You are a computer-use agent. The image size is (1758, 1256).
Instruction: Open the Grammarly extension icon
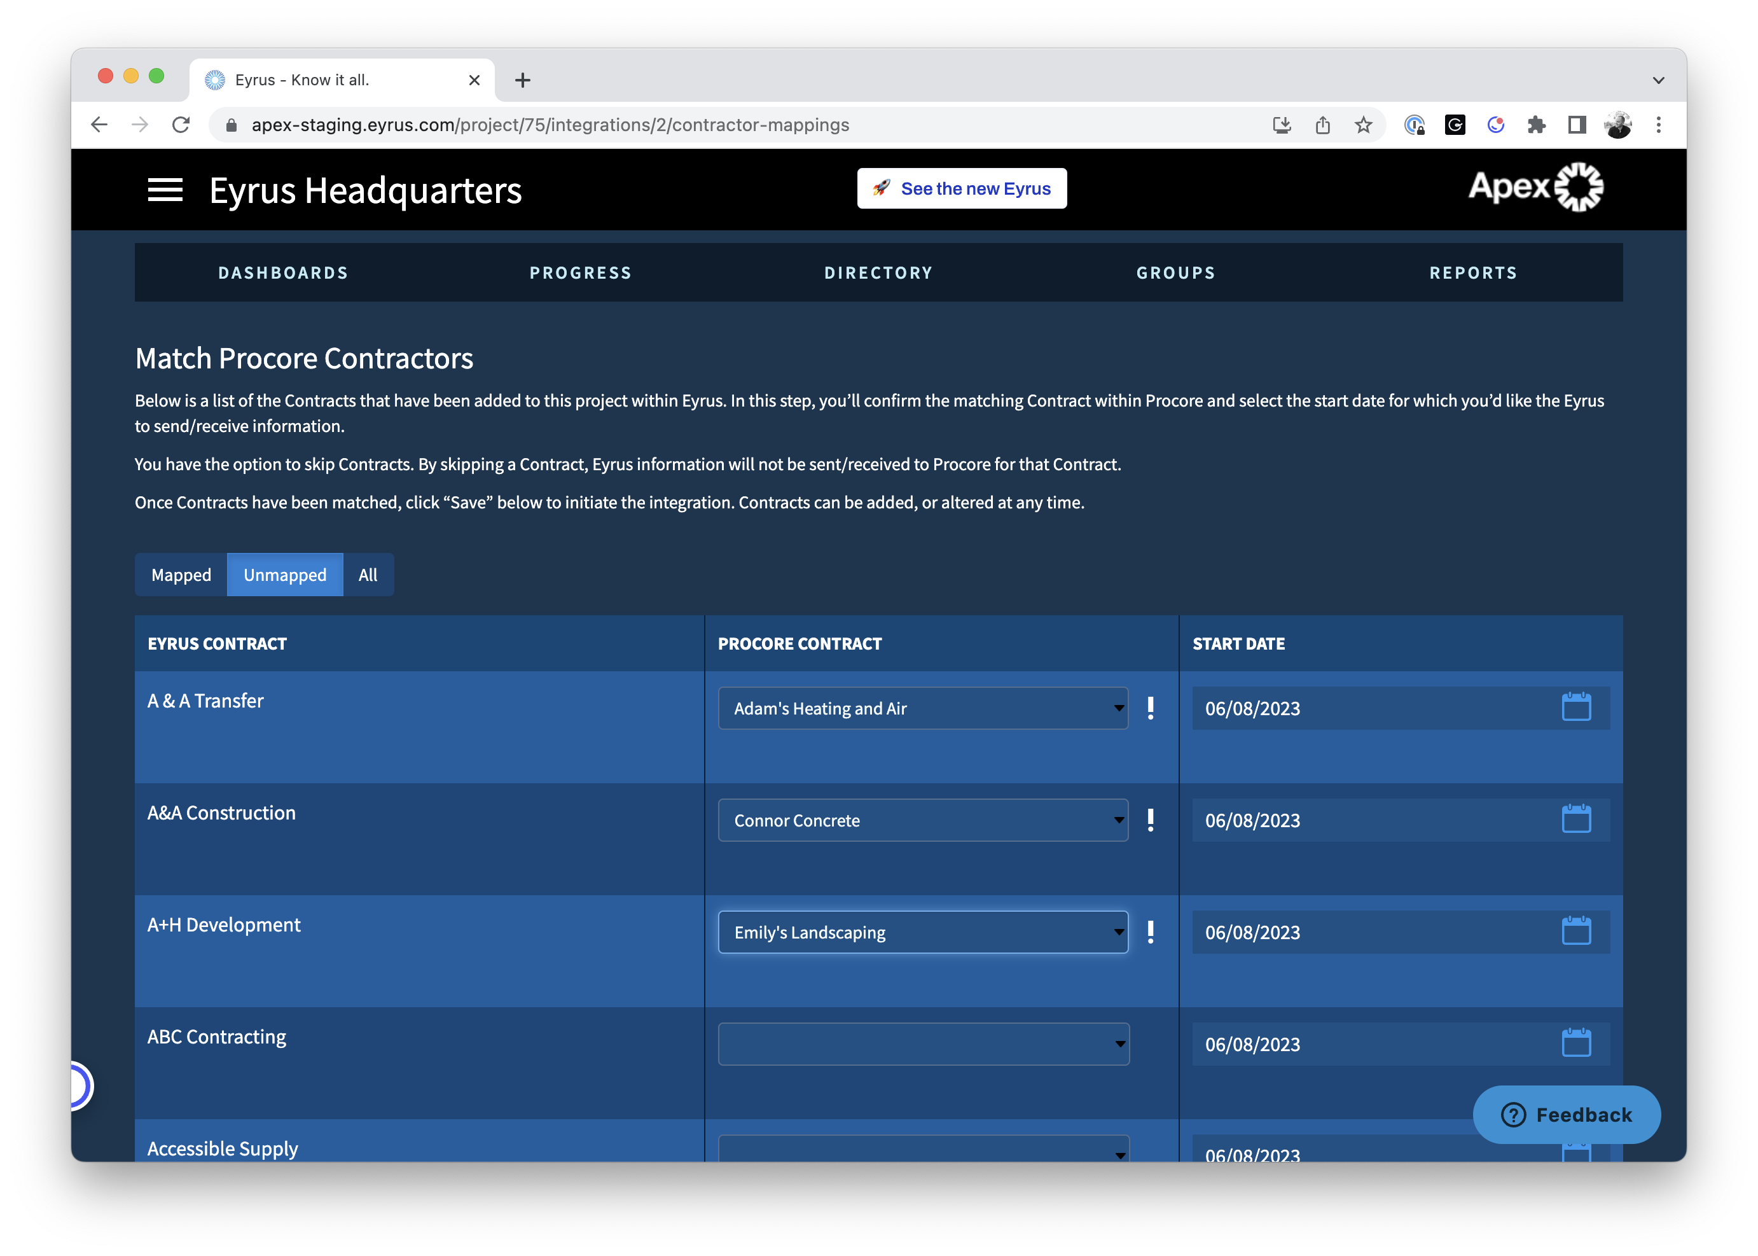1455,125
